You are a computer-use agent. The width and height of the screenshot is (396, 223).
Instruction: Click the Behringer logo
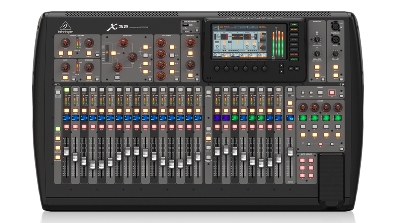click(65, 28)
